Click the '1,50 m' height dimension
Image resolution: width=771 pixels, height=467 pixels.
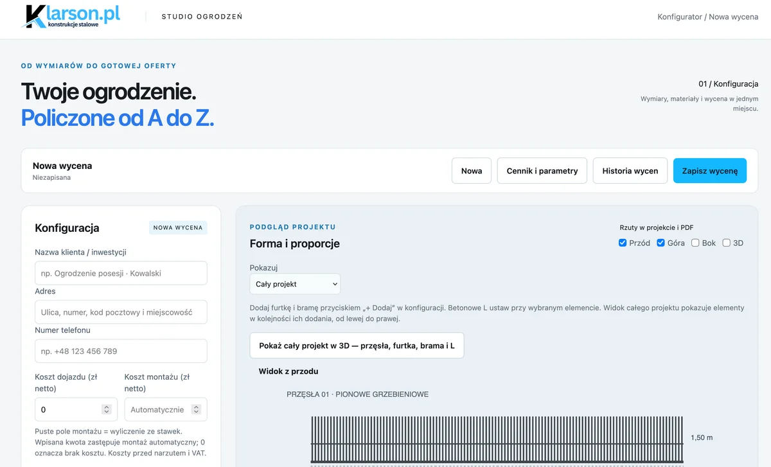[x=702, y=438]
